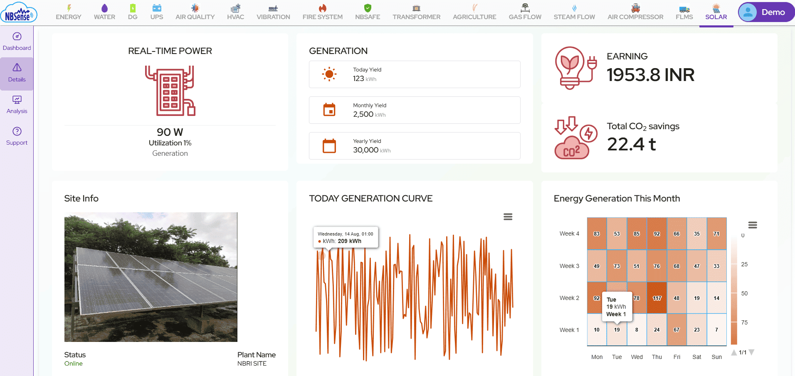Image resolution: width=795 pixels, height=376 pixels.
Task: Click the Earning lightbulb plant icon
Action: (576, 68)
